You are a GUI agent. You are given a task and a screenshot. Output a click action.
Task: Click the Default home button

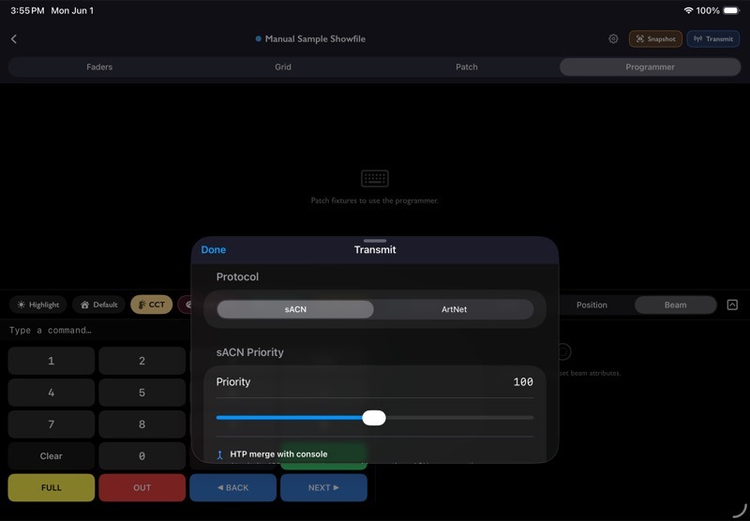point(98,305)
